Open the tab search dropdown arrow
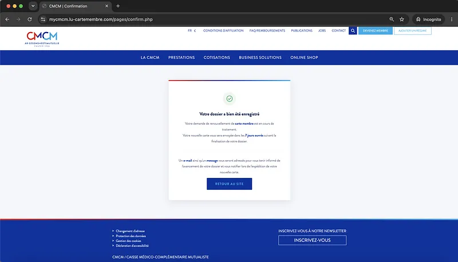This screenshot has height=262, width=458. (33, 6)
